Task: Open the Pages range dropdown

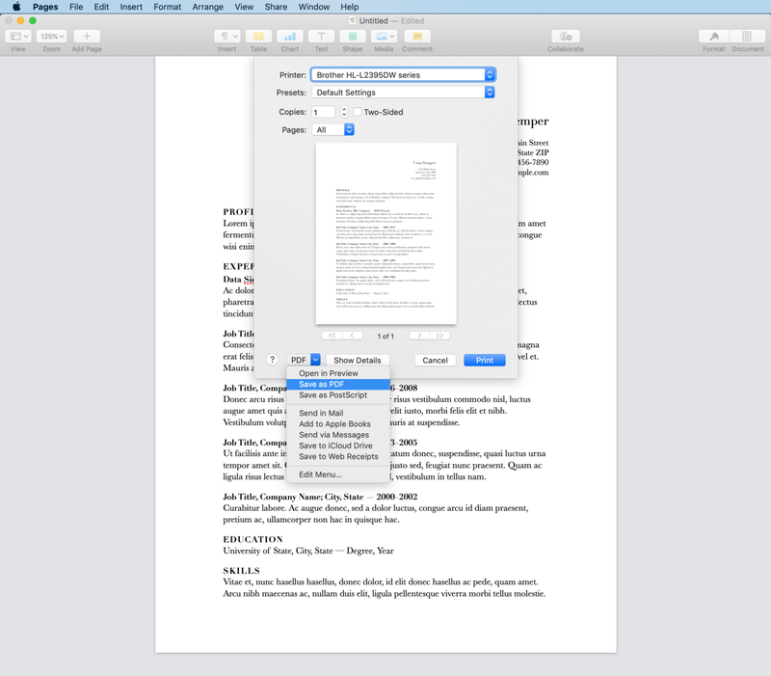Action: 332,130
